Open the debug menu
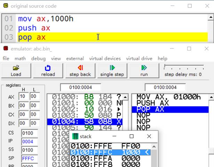This screenshot has width=214, height=167. [x=38, y=58]
